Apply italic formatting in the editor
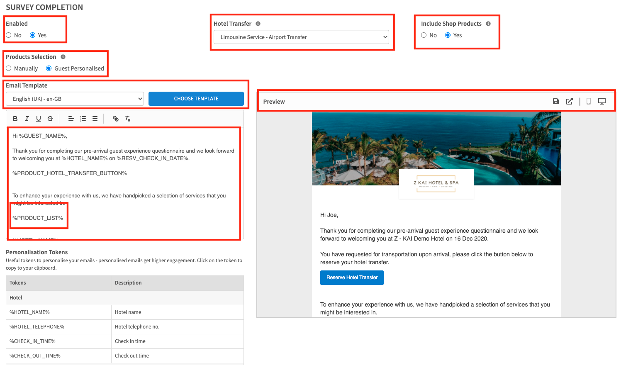Screen dimensions: 621x365 point(27,119)
